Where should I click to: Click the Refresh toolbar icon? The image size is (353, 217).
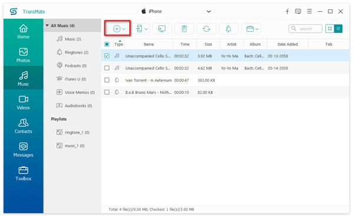click(207, 29)
